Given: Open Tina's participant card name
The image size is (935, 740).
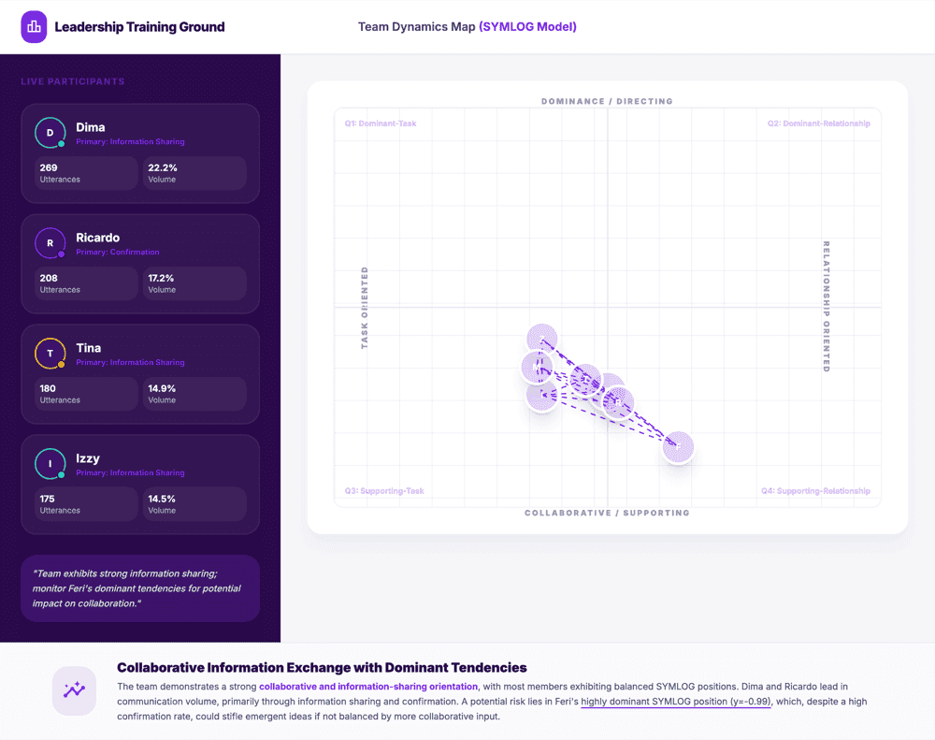Looking at the screenshot, I should (88, 348).
